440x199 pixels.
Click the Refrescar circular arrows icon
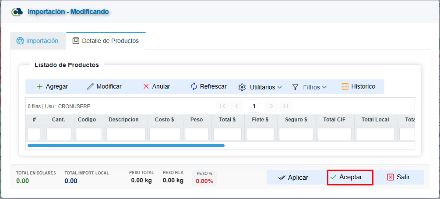[x=194, y=86]
